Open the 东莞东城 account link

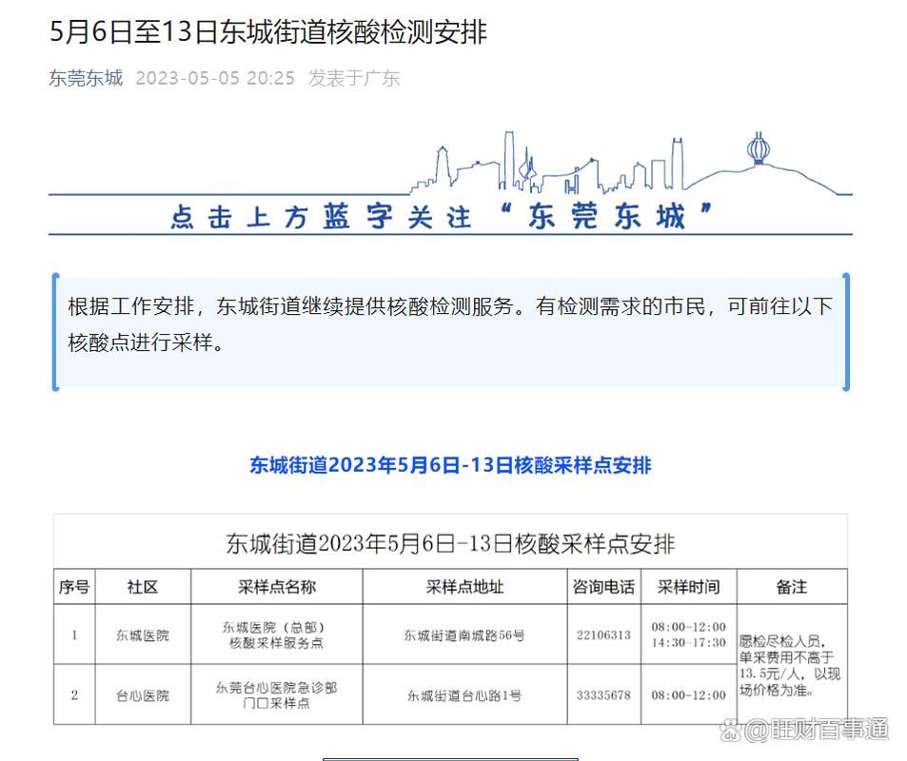point(86,78)
